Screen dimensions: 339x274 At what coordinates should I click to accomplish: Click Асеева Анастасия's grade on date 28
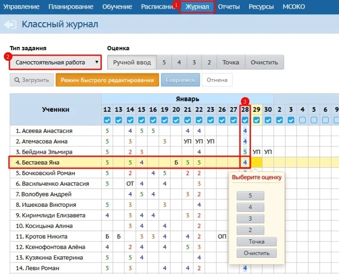point(245,131)
